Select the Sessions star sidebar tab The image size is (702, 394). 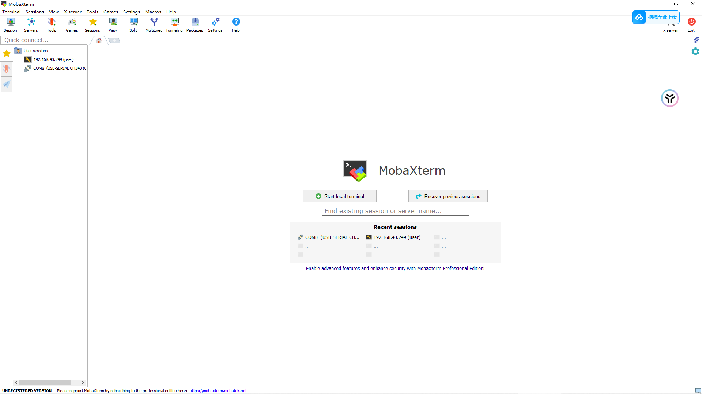[7, 54]
